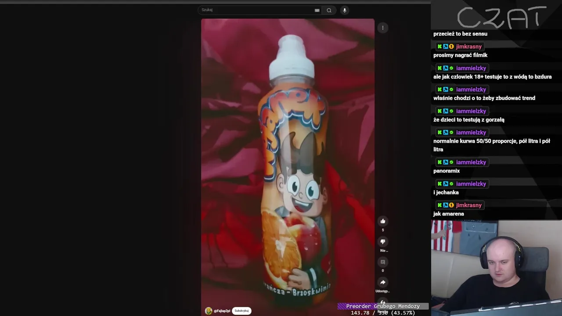Start voice search with microphone

[345, 10]
